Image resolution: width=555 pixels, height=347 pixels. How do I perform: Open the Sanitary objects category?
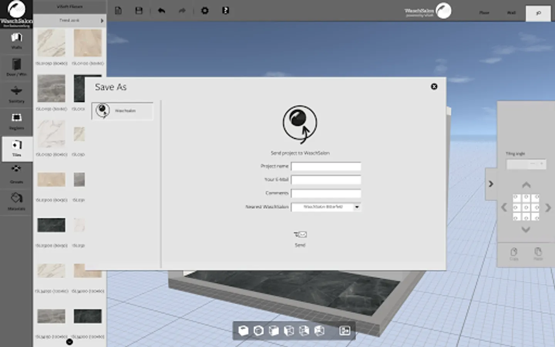16,94
